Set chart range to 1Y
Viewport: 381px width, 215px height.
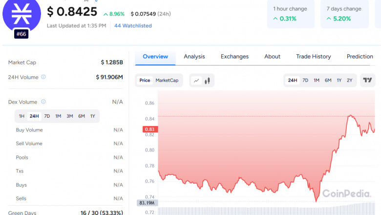(339, 81)
